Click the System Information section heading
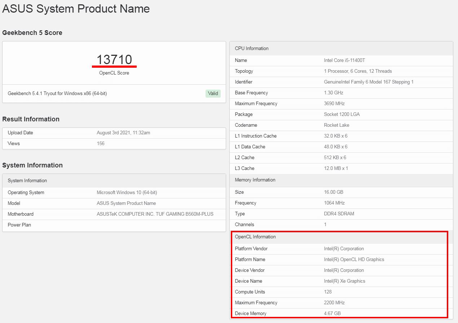 coord(32,165)
